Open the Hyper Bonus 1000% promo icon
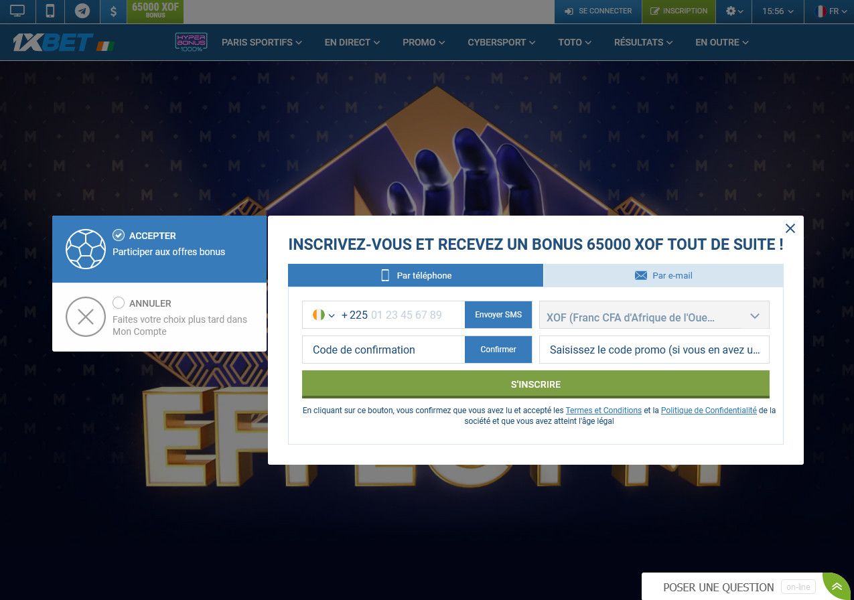The image size is (854, 600). click(x=192, y=42)
